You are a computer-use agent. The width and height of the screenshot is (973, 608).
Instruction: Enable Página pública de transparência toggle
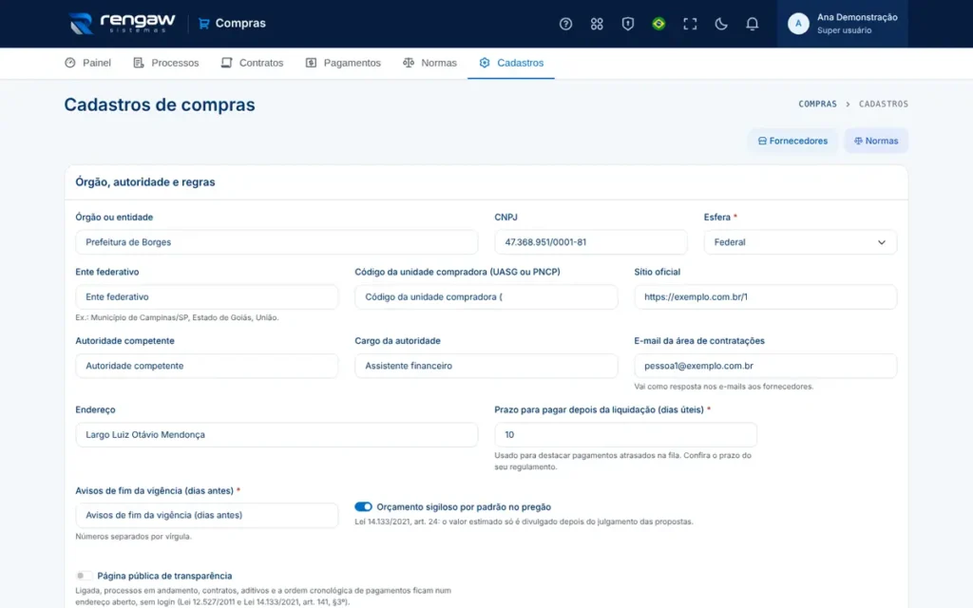coord(84,576)
